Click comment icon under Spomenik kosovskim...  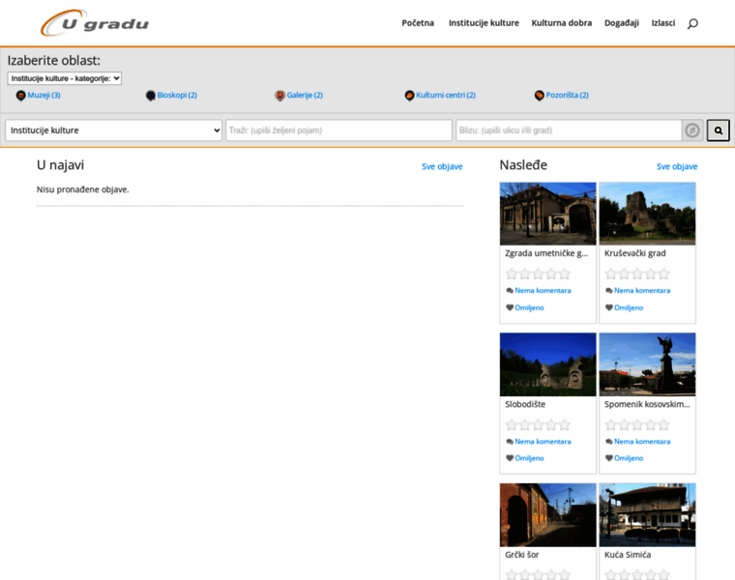pos(609,442)
